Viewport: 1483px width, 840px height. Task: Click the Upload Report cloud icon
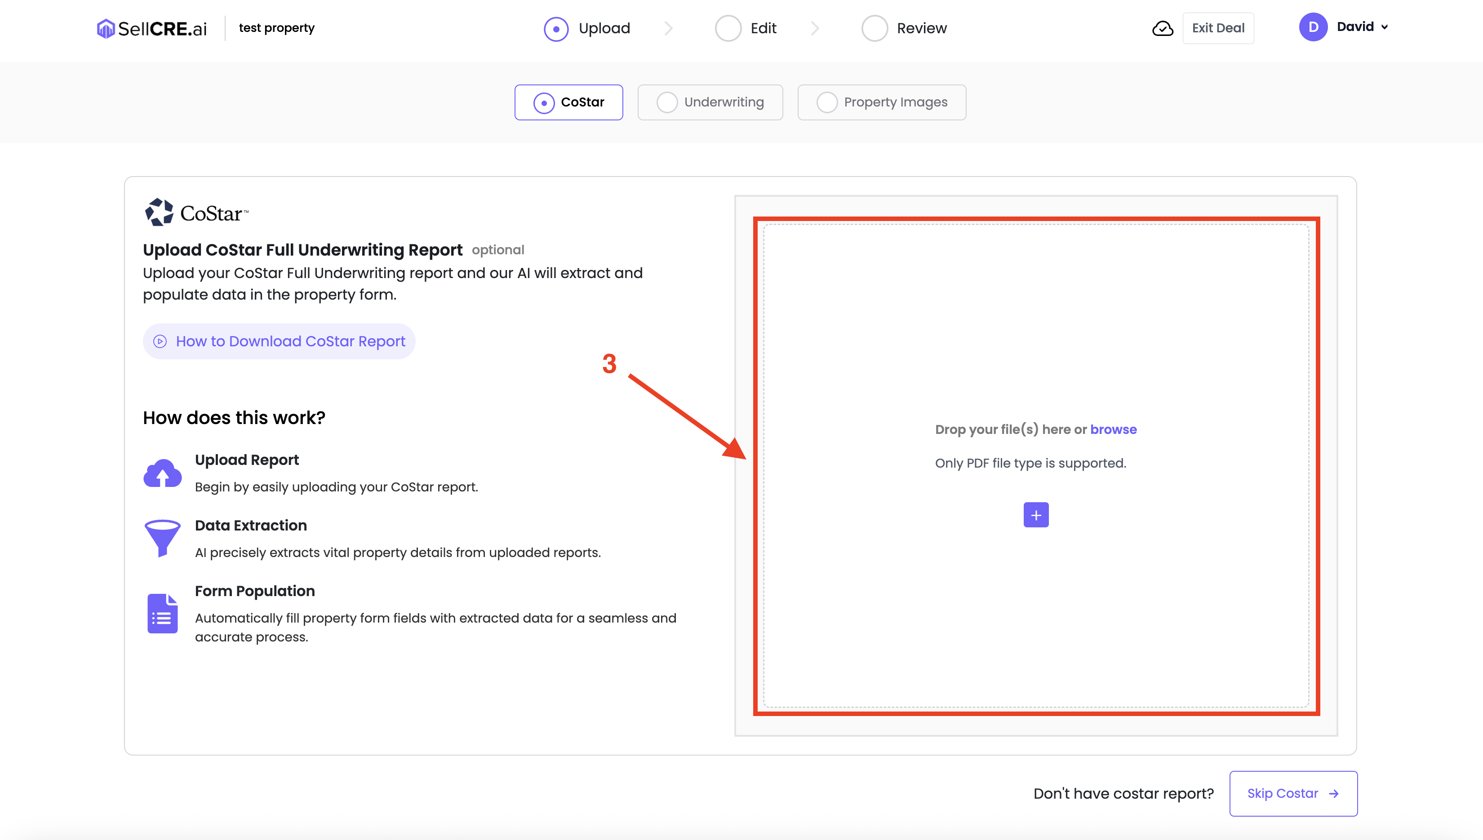162,473
